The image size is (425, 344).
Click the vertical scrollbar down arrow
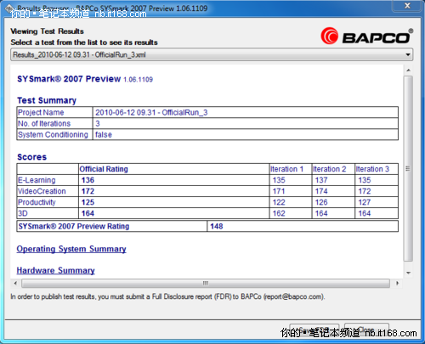pos(408,273)
